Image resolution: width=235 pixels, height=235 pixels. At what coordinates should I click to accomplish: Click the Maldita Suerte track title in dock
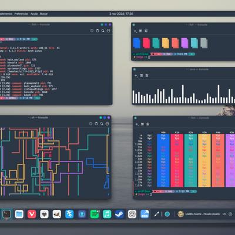[x=203, y=214]
